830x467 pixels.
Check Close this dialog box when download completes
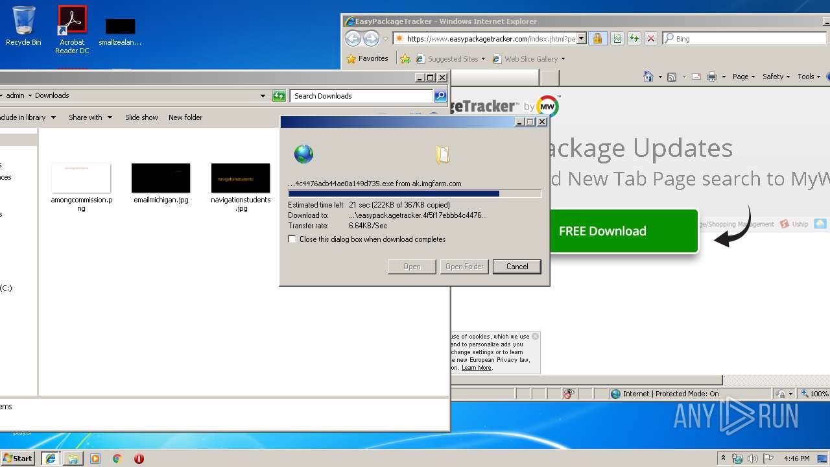[x=292, y=239]
